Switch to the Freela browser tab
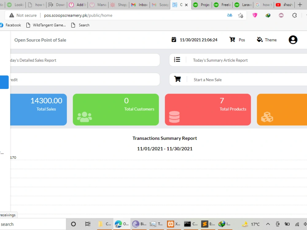Image resolution: width=307 pixels, height=230 pixels. 222,5
